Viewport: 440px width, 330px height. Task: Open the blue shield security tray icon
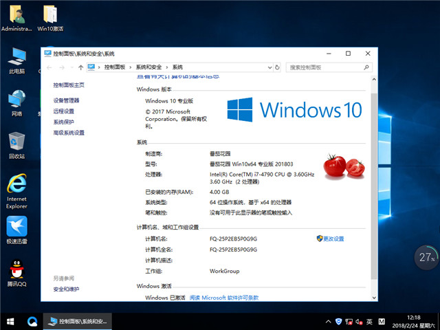point(338,322)
